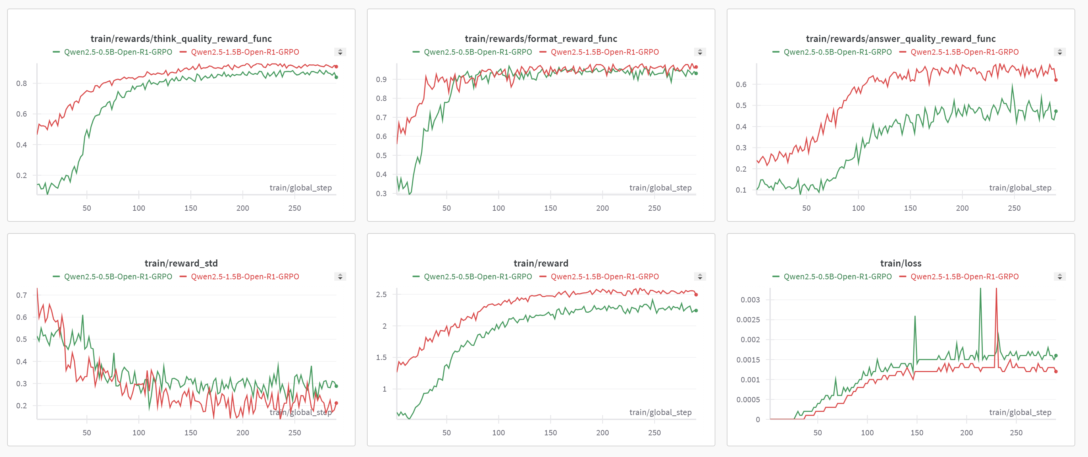Select Qwen2.5-0.5B legend in format_reward_func chart
This screenshot has height=457, width=1088.
click(472, 52)
